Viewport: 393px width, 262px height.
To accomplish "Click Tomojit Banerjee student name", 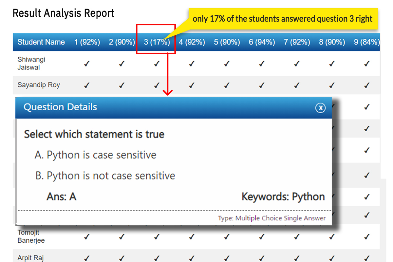I will tap(31, 236).
